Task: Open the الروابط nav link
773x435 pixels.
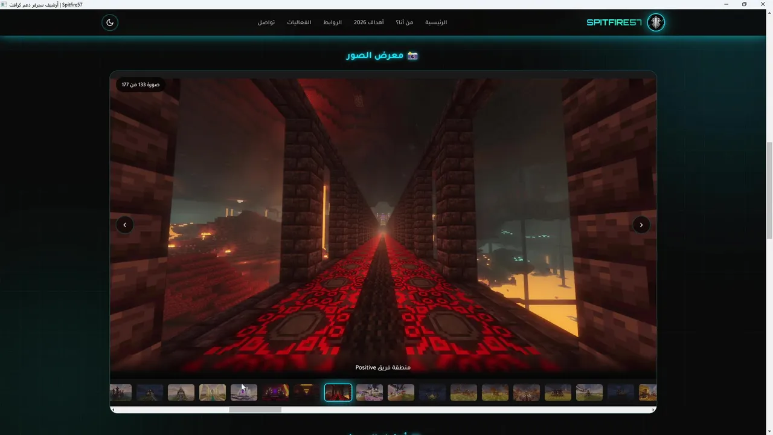Action: pos(332,22)
